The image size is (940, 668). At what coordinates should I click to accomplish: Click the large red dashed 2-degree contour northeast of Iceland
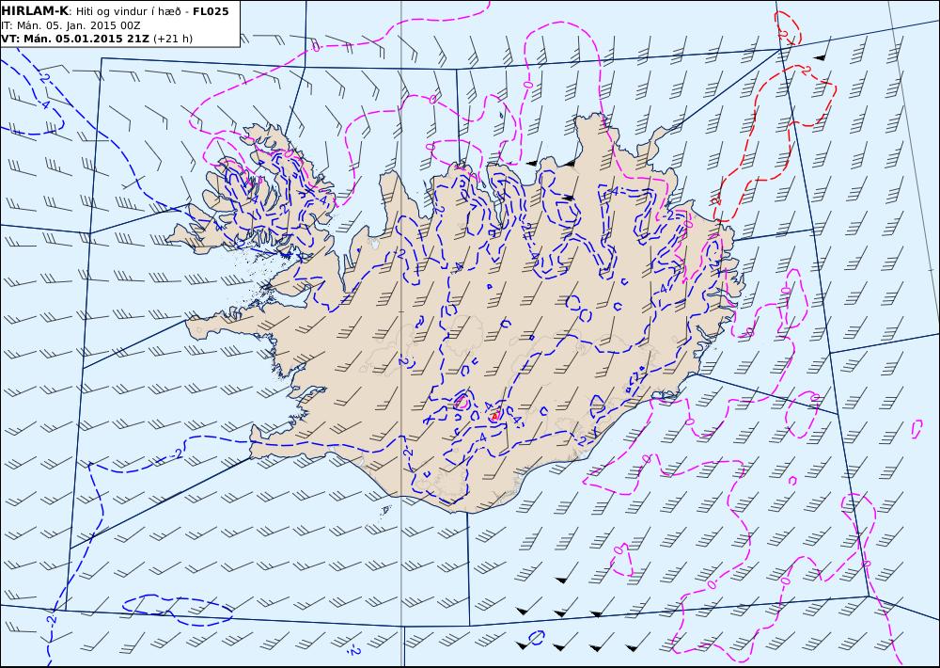(x=774, y=141)
